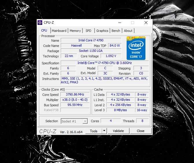
Task: Click the Intel Core i7 logo badge
Action: 136,48
